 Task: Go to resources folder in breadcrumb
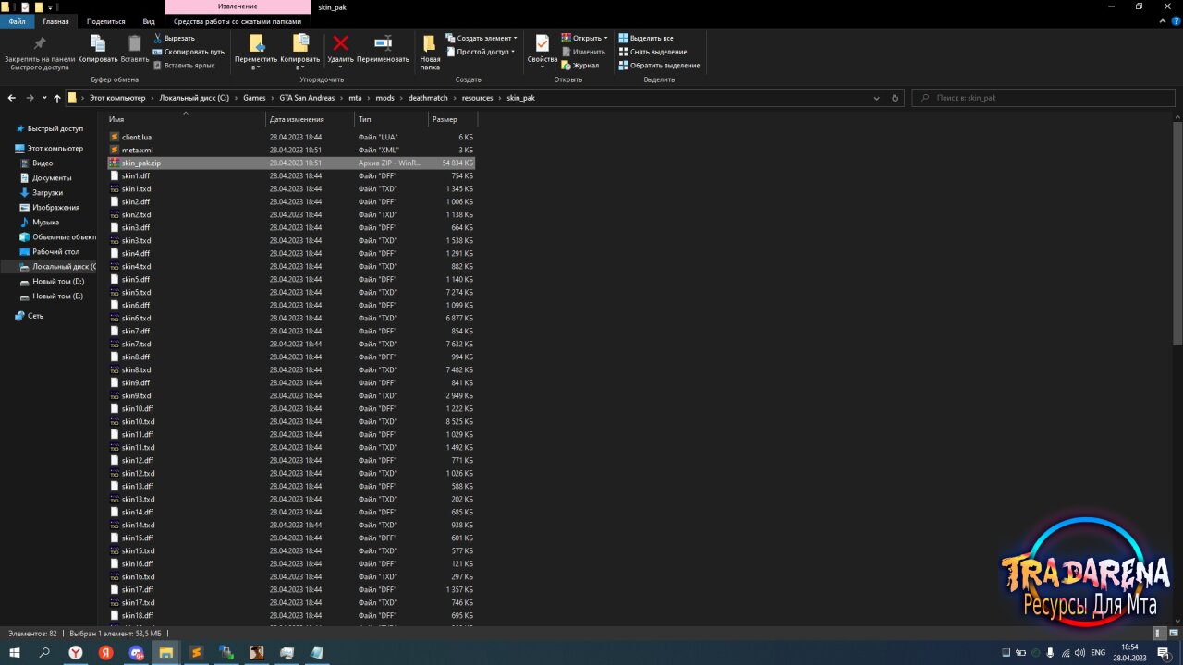click(478, 98)
